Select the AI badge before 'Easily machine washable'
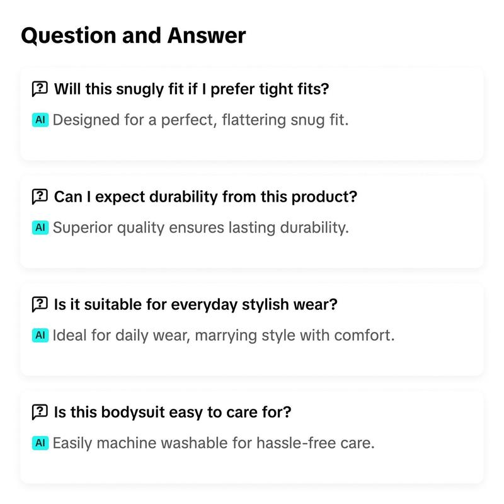This screenshot has height=504, width=504. 40,443
